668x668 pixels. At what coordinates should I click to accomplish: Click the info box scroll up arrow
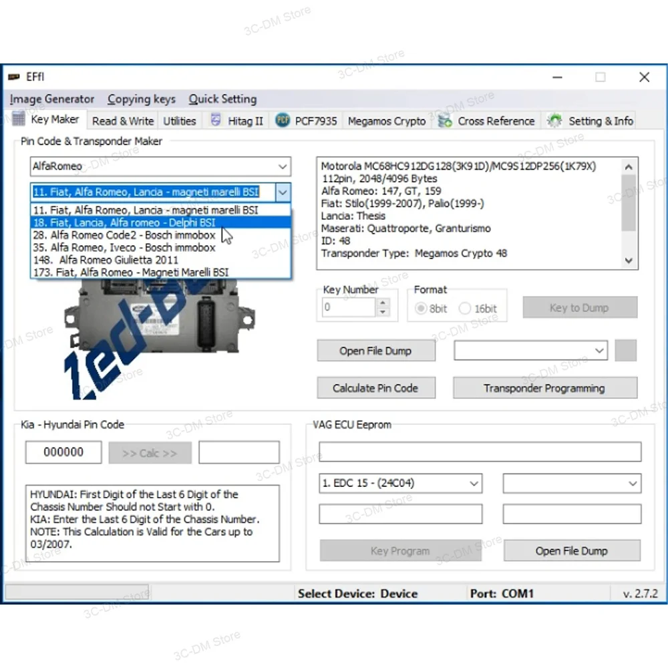[629, 167]
